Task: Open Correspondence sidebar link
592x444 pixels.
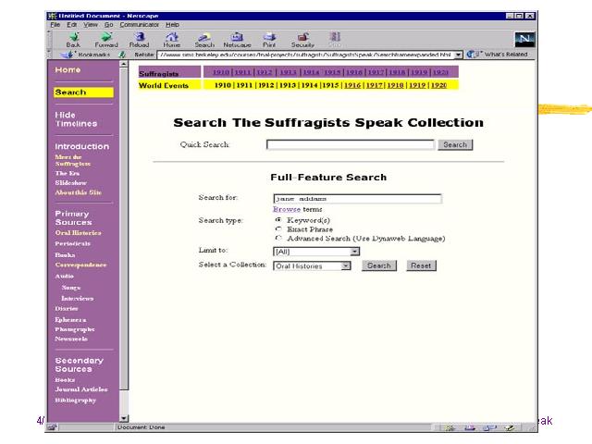Action: [80, 265]
